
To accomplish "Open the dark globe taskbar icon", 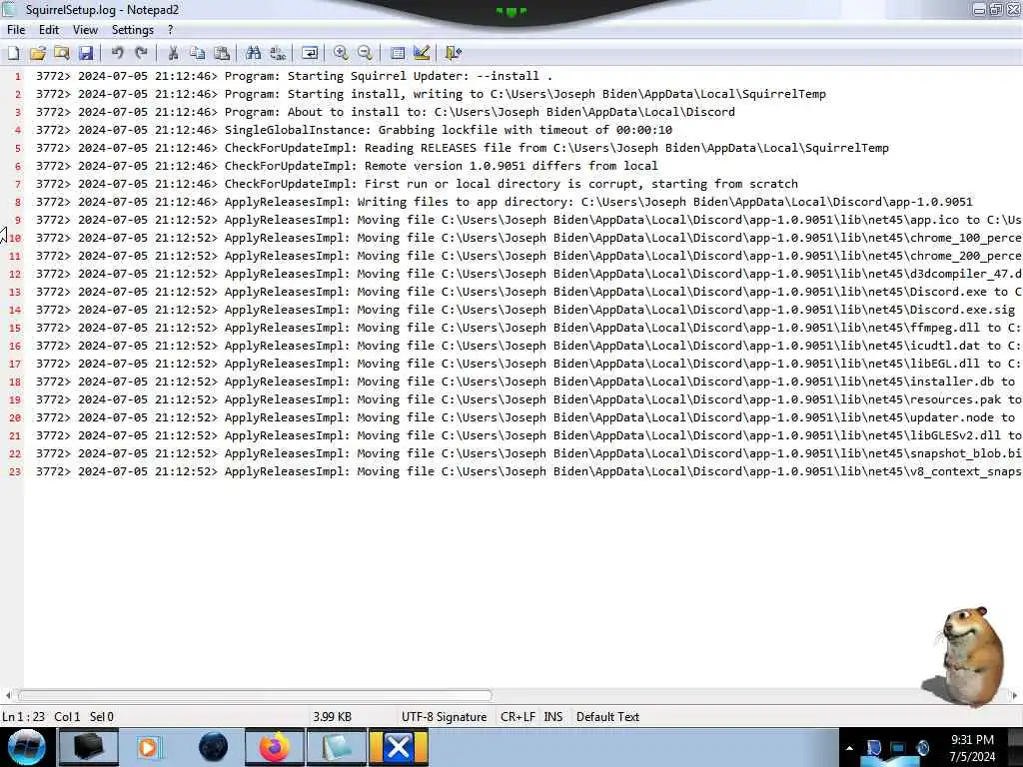I will tap(214, 747).
